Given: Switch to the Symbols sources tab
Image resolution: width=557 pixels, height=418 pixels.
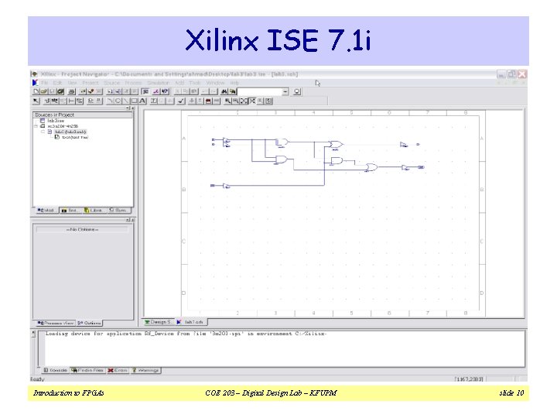Looking at the screenshot, I should tap(118, 210).
